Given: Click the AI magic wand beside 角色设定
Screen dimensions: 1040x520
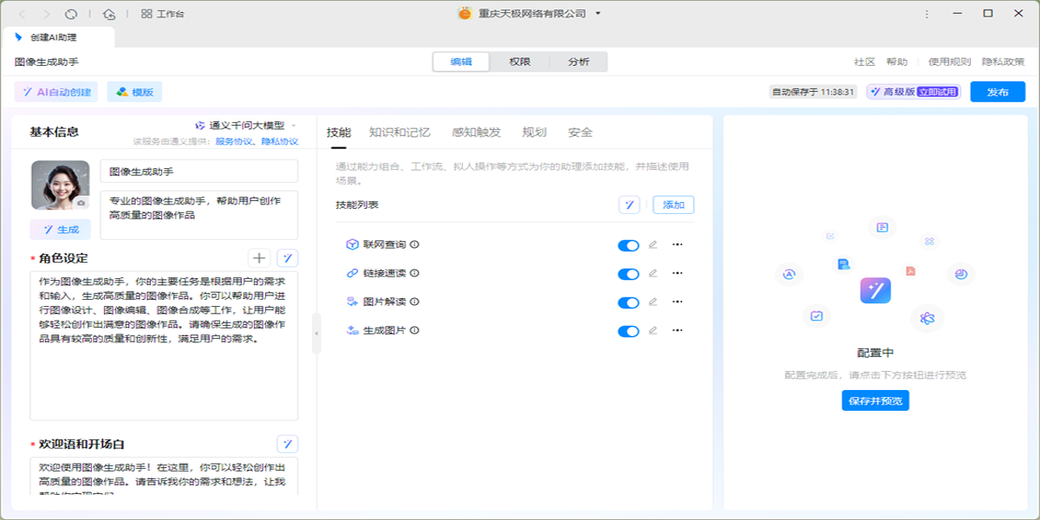Looking at the screenshot, I should 287,258.
